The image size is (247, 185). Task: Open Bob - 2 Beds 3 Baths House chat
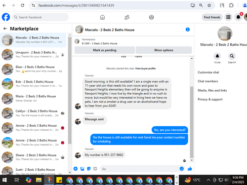tap(33, 84)
